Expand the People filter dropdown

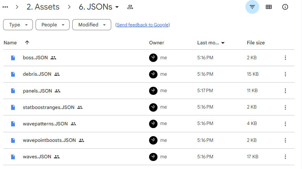coord(52,25)
